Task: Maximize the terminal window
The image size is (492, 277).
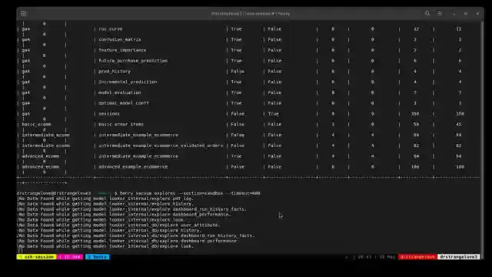Action: 466,14
